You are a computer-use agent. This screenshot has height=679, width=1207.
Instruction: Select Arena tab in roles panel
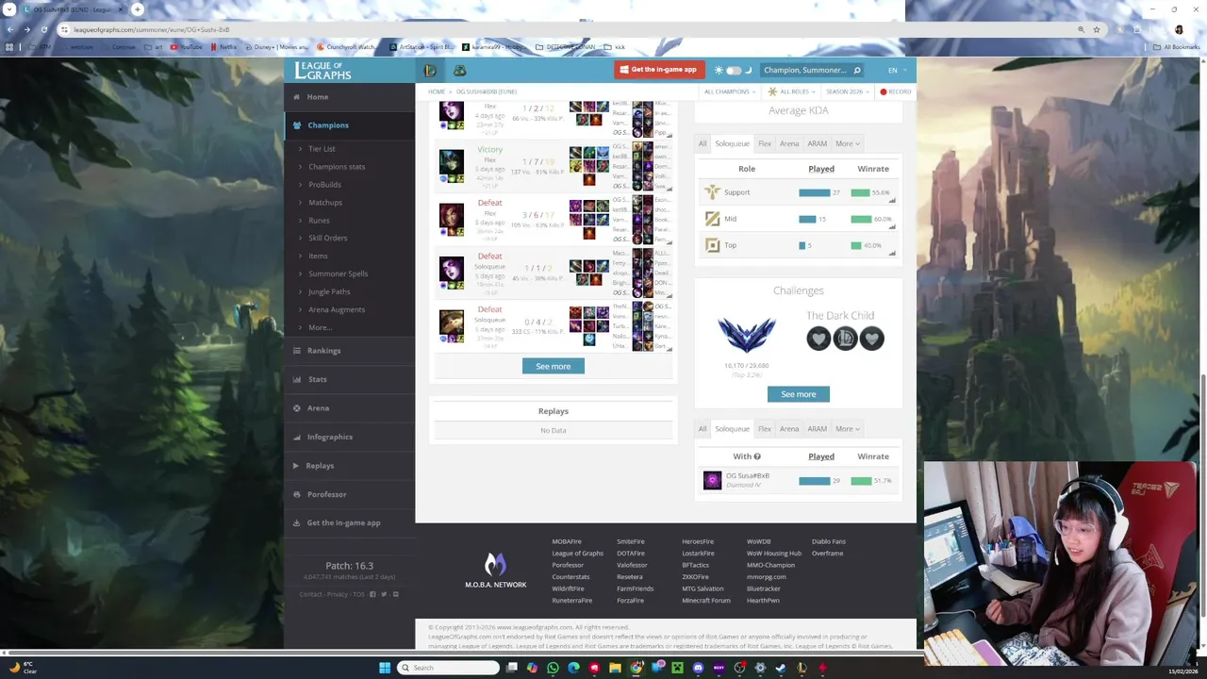pyautogui.click(x=789, y=144)
